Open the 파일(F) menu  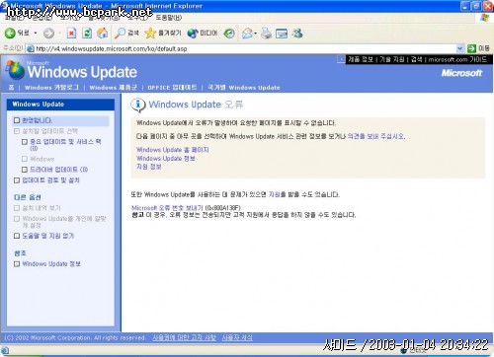(15, 18)
